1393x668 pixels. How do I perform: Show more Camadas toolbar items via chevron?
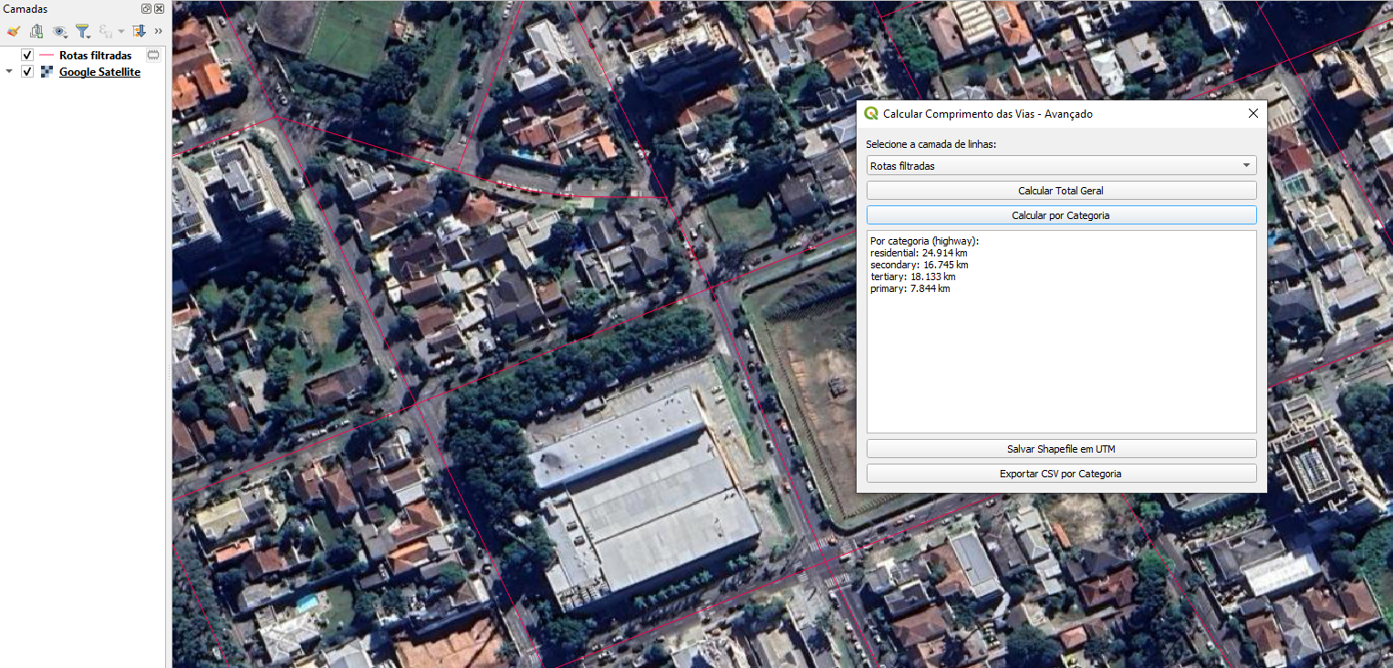[x=158, y=31]
